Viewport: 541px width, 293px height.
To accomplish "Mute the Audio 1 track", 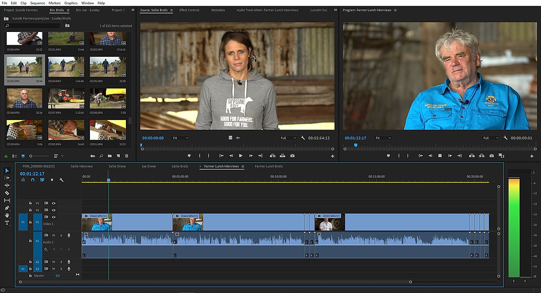I will (x=54, y=235).
